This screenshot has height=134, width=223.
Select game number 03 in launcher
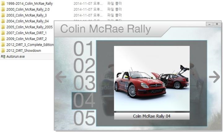[84, 83]
